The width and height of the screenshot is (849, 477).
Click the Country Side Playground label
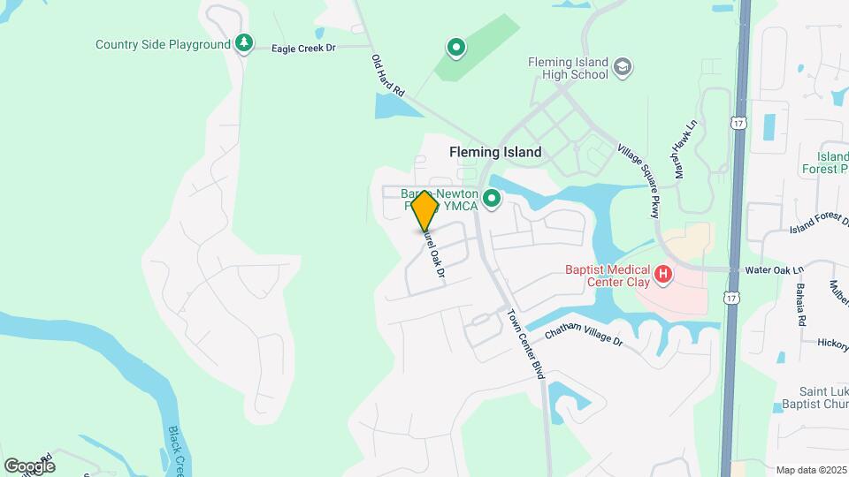coord(163,44)
